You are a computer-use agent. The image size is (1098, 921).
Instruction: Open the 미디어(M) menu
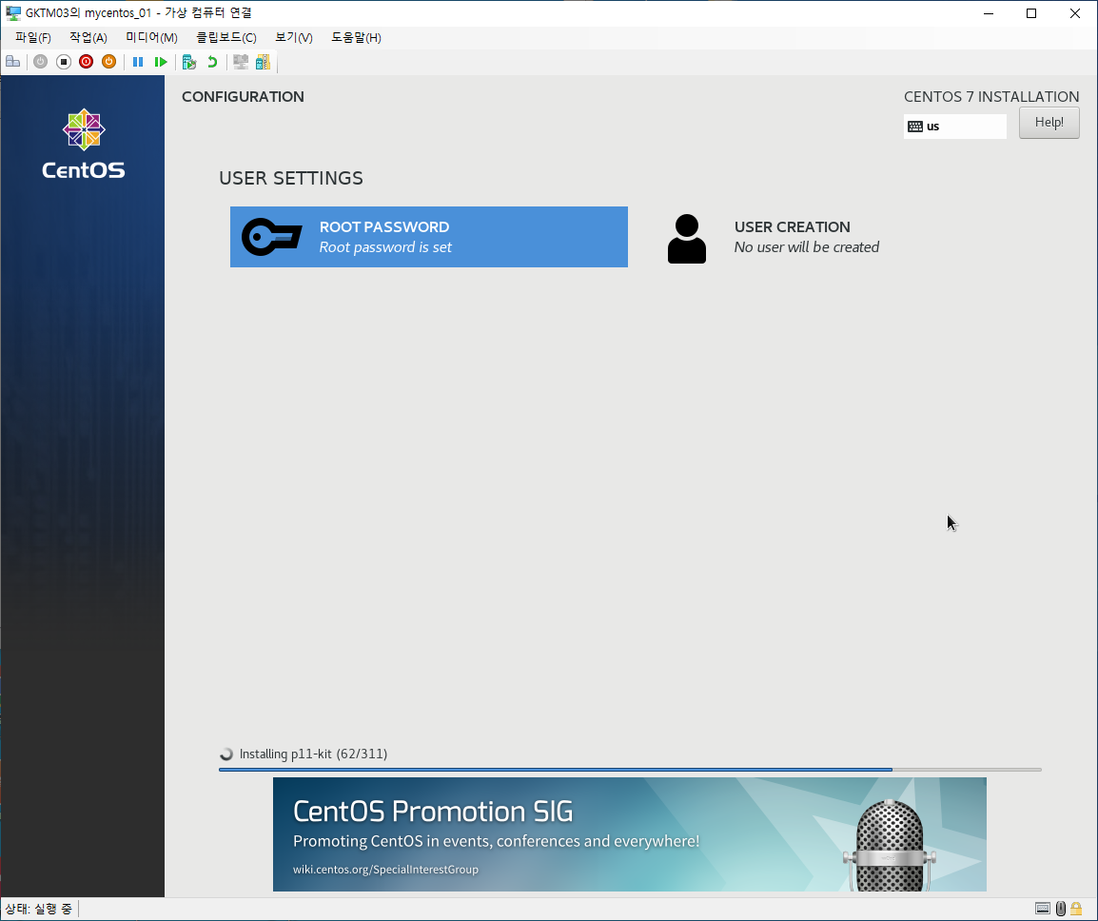click(151, 37)
